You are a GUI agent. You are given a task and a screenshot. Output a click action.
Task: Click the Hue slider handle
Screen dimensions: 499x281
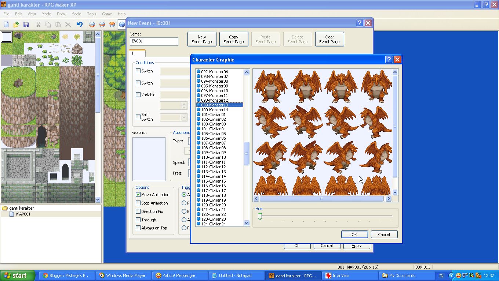260,216
